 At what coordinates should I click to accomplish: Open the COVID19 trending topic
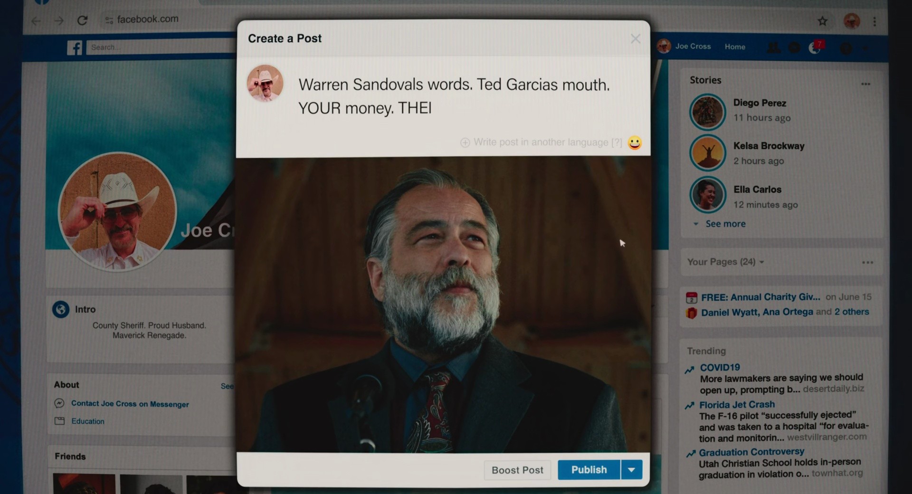coord(720,367)
